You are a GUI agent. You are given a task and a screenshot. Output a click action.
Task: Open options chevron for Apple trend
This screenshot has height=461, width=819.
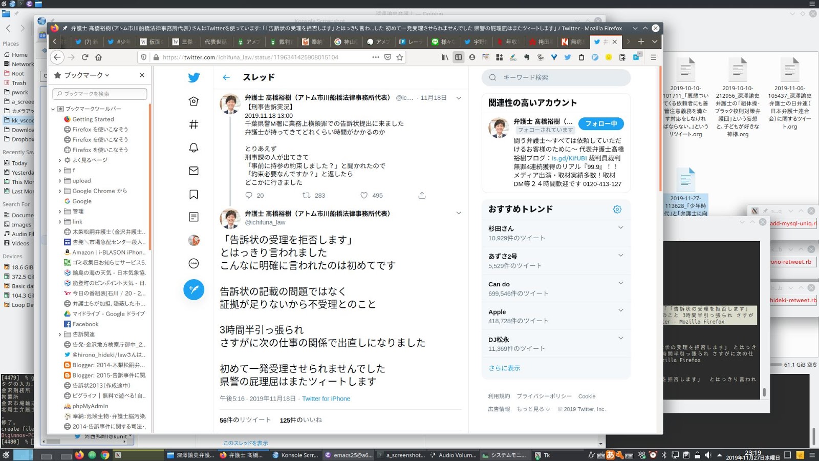(x=621, y=310)
